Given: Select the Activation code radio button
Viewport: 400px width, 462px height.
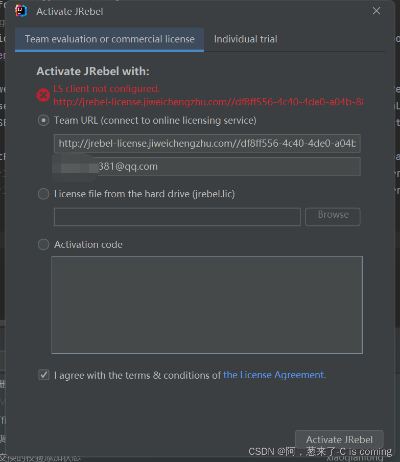Looking at the screenshot, I should pyautogui.click(x=43, y=244).
